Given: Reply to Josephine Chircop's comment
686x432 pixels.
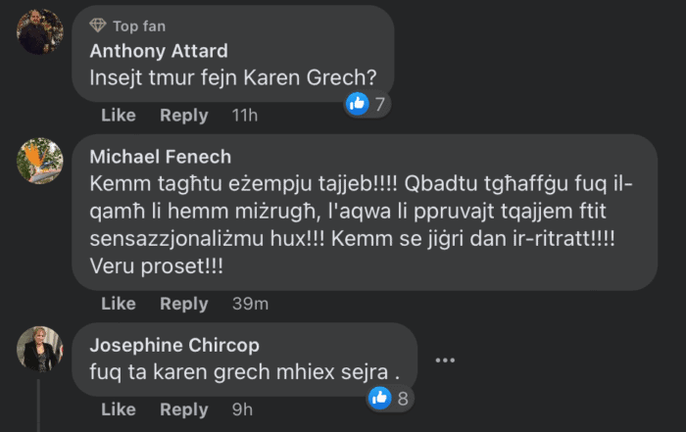Looking at the screenshot, I should [x=184, y=409].
